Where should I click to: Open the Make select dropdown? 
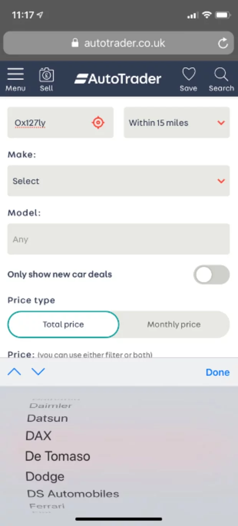tap(119, 181)
